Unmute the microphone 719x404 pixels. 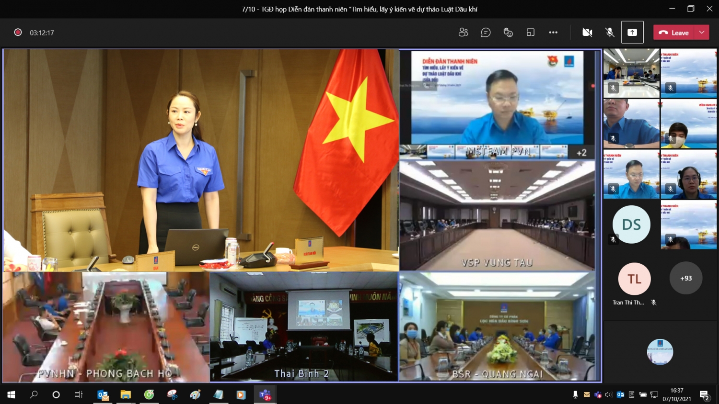coord(610,33)
